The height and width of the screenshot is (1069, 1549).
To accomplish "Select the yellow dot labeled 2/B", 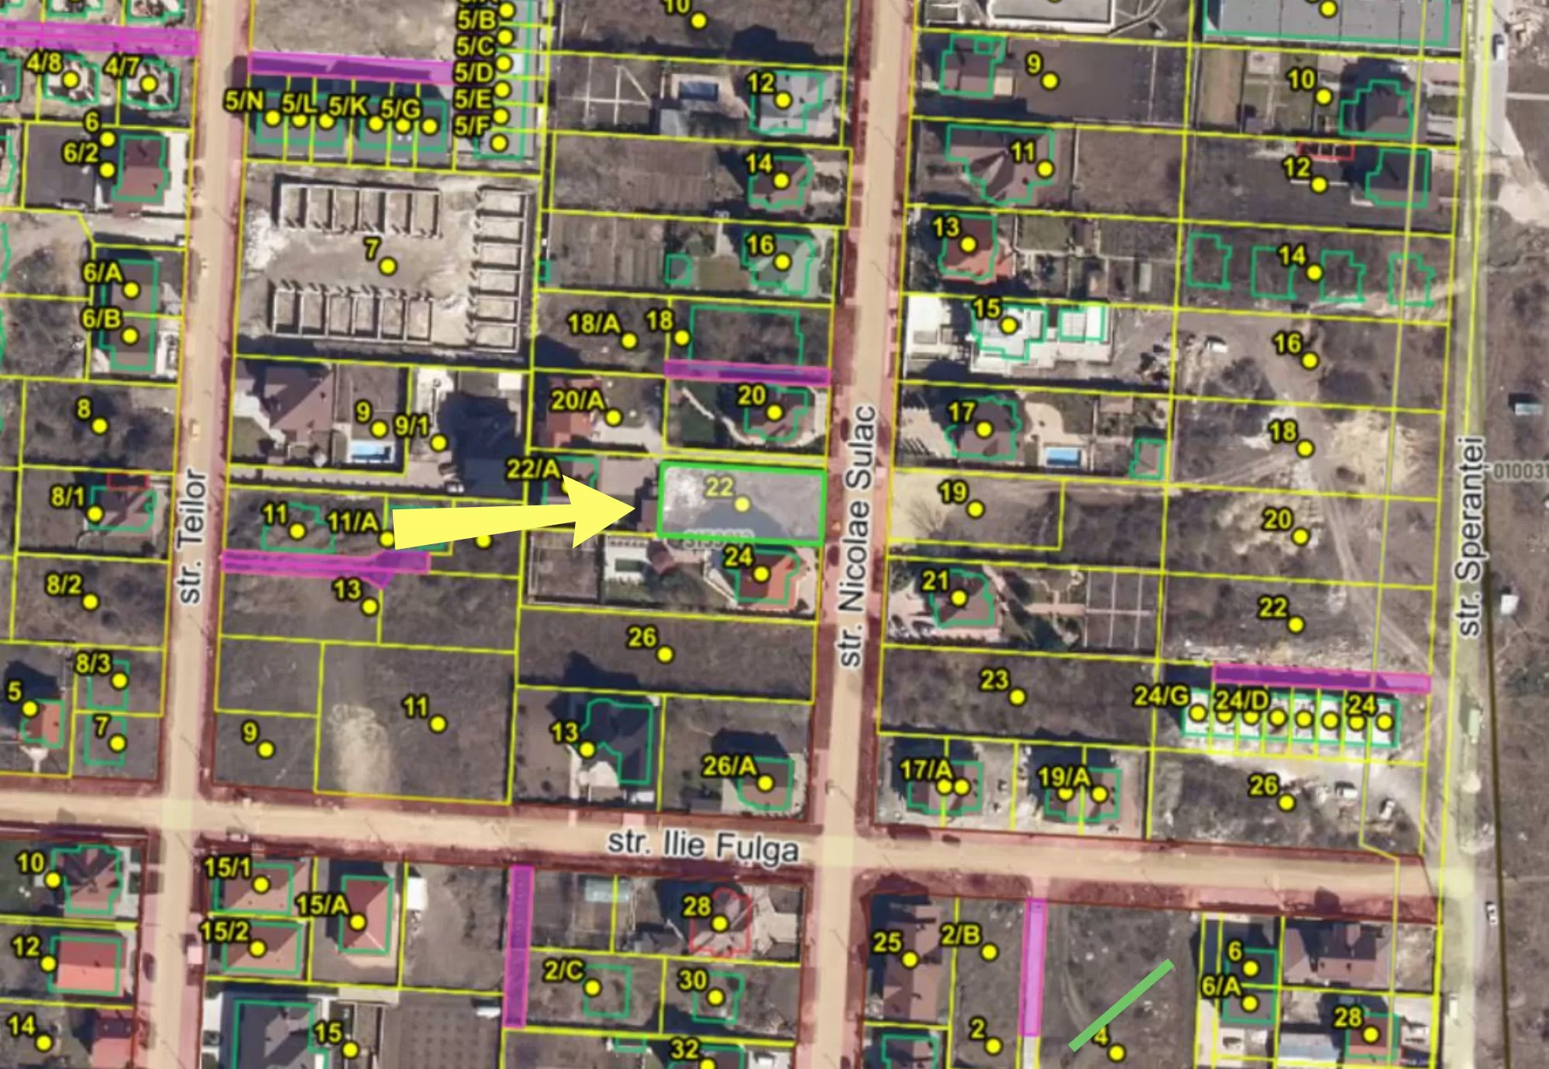I will pyautogui.click(x=989, y=952).
